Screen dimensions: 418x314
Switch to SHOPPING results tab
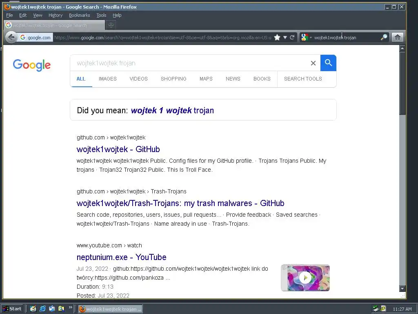[x=173, y=79]
